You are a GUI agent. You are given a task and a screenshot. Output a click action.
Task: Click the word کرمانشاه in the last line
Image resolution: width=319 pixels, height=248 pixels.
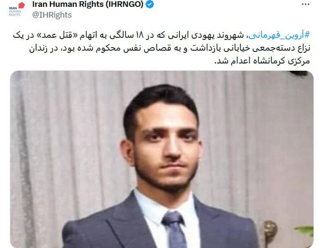(x=269, y=61)
